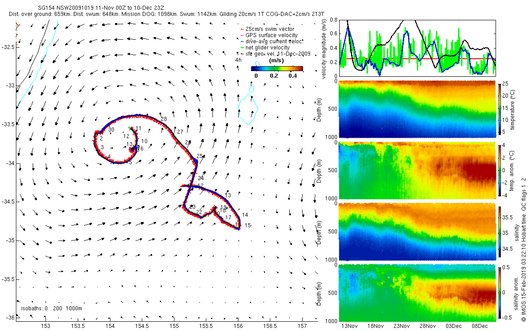Click latitude tick '-35.5' on map axis

click(x=8, y=279)
